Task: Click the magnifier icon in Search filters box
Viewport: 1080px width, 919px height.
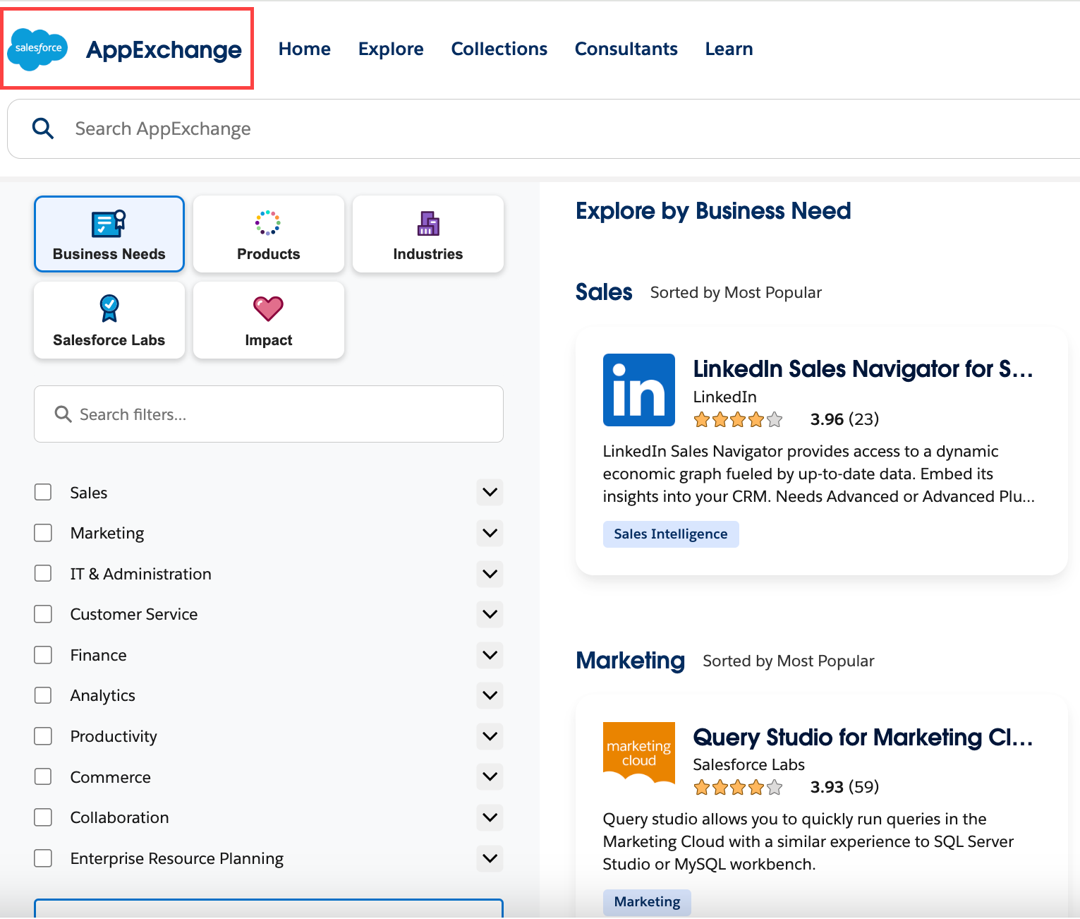Action: coord(63,414)
